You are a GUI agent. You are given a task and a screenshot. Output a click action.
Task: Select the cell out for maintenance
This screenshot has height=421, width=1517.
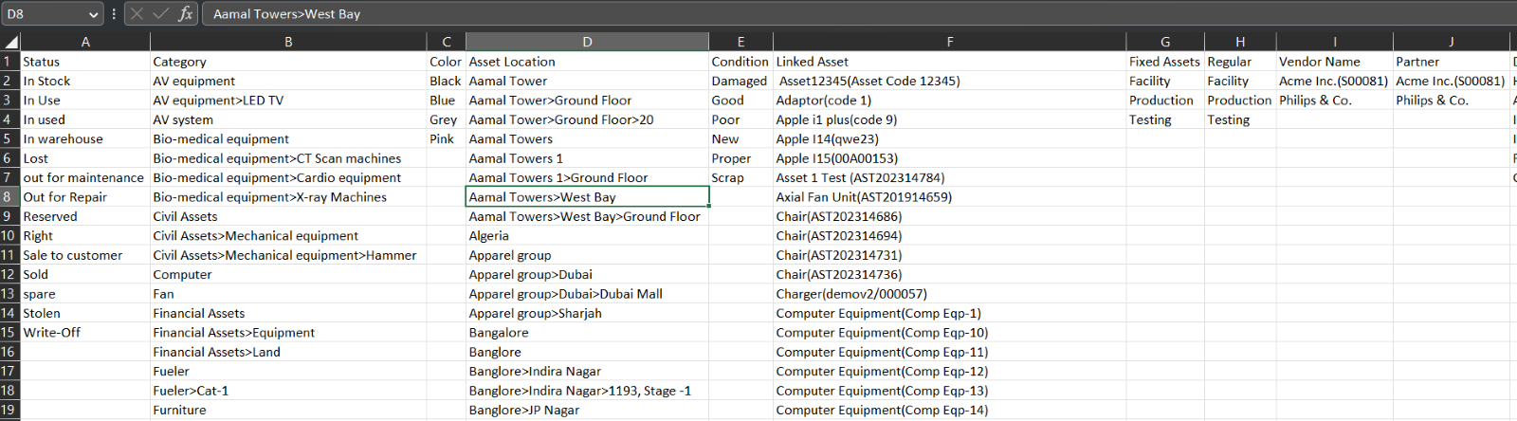coord(85,177)
